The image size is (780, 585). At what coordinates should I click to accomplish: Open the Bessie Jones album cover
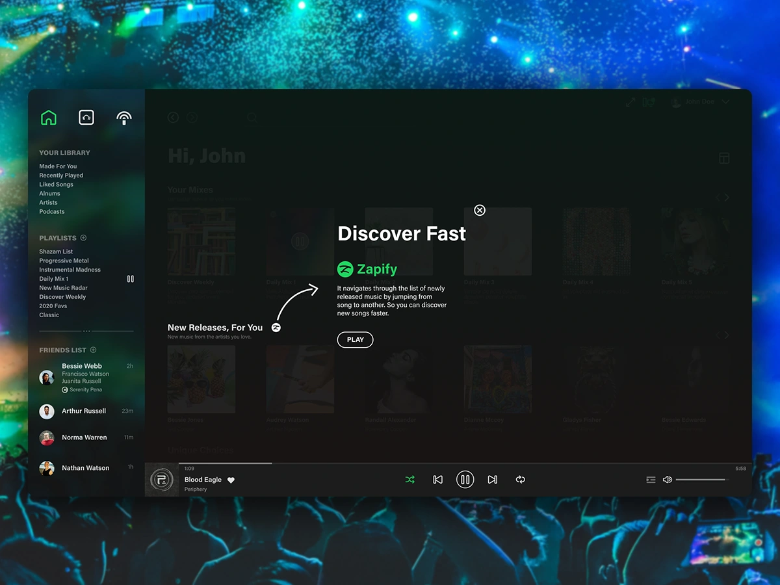[x=201, y=379]
